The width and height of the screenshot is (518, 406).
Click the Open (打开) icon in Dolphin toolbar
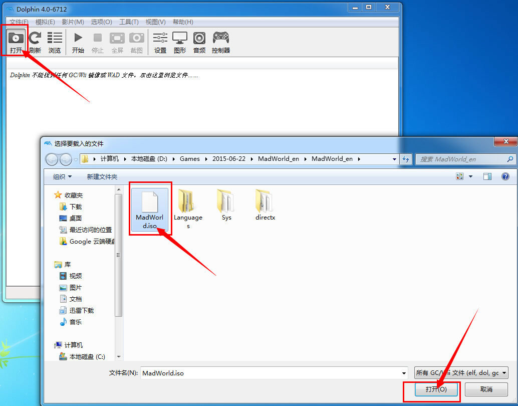[x=16, y=42]
